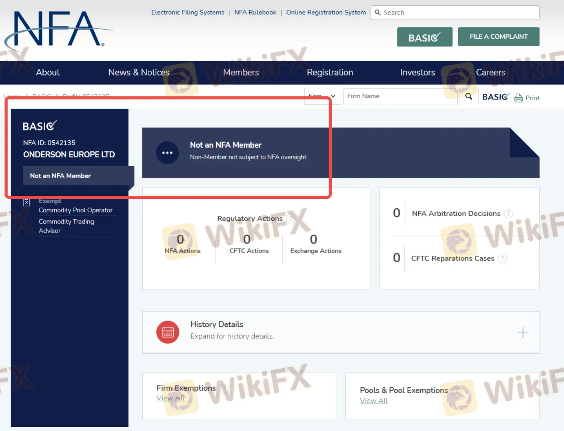This screenshot has height=431, width=564.
Task: Select the Not an NFA Member sidebar tab
Action: [79, 176]
